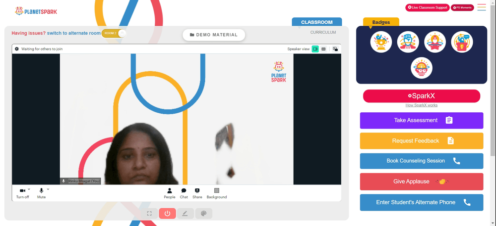
Task: Open the People participants panel
Action: [170, 193]
